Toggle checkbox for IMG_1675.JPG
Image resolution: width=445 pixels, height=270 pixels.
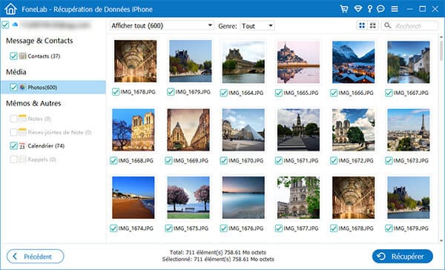coord(168,228)
